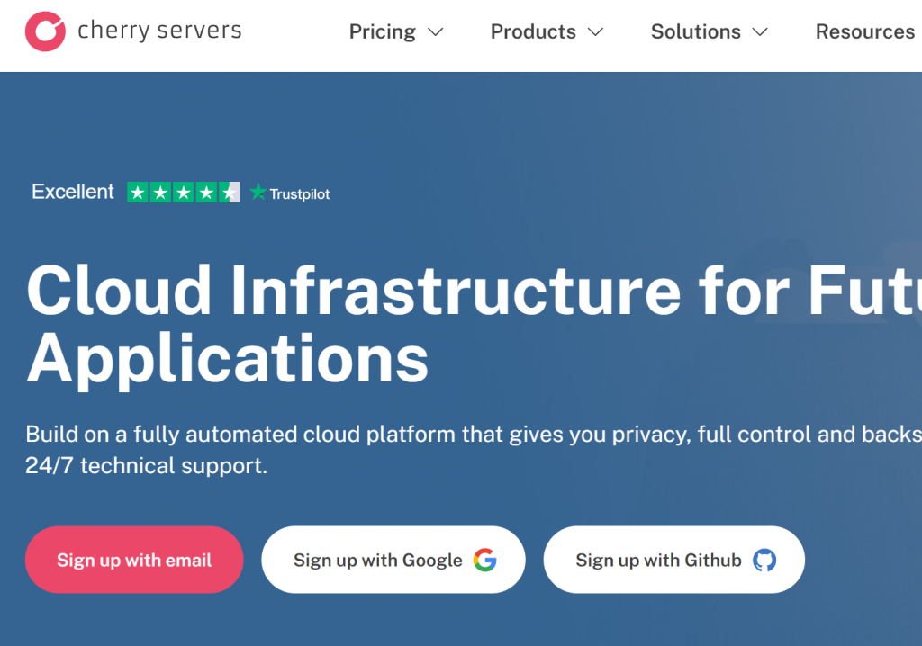Open the Trustpilot logo link
Image resolution: width=922 pixels, height=646 pixels.
289,193
